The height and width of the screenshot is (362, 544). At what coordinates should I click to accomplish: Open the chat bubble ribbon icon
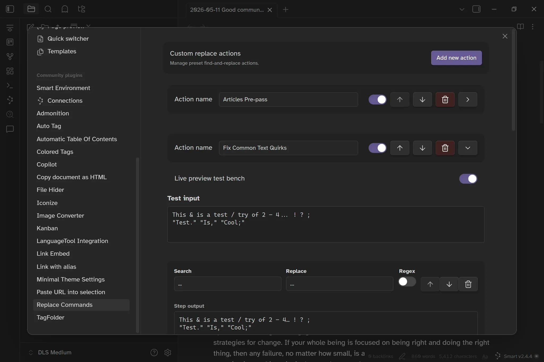10,129
